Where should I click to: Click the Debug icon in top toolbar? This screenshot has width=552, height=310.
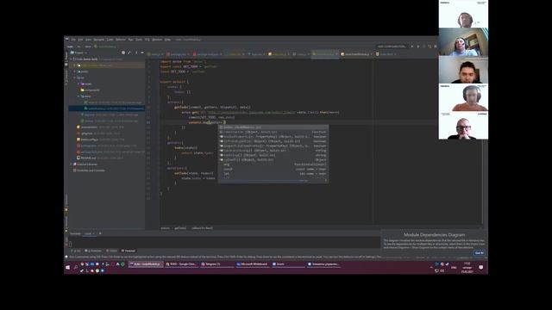(418, 46)
